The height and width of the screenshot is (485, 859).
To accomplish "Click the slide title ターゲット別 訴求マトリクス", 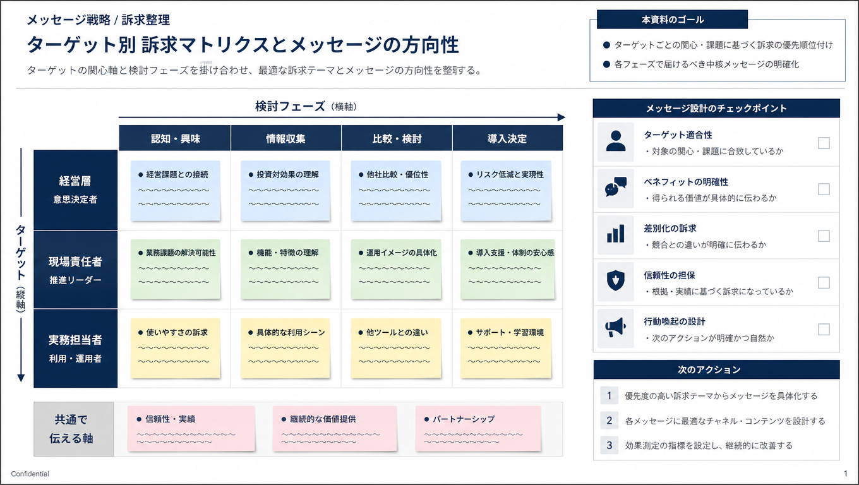I will pyautogui.click(x=243, y=45).
